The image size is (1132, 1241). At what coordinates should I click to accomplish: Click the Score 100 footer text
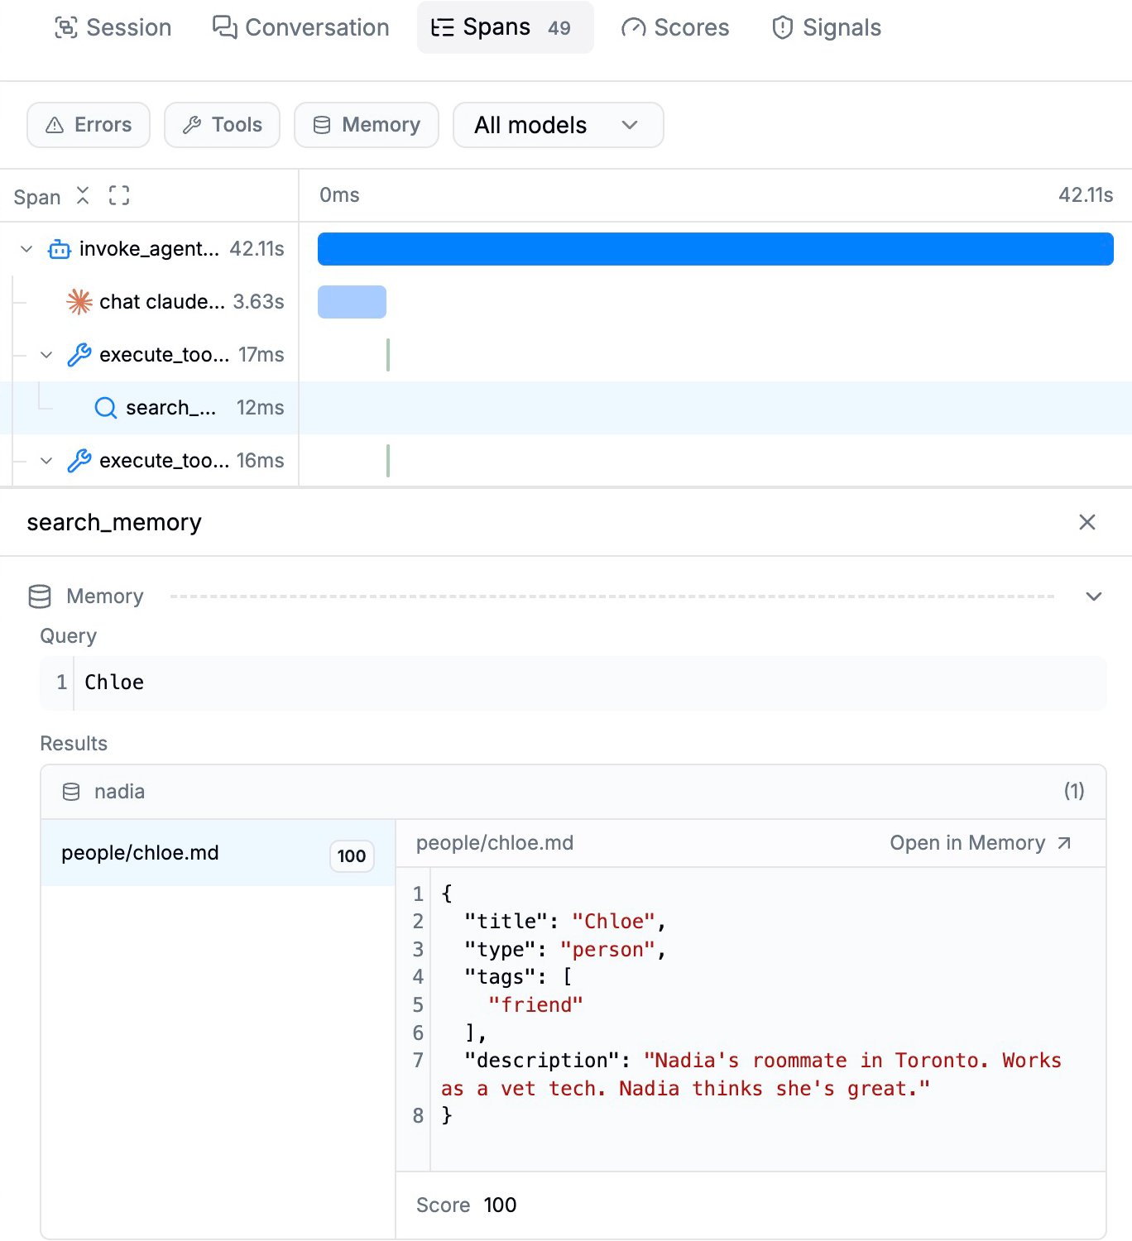point(466,1205)
